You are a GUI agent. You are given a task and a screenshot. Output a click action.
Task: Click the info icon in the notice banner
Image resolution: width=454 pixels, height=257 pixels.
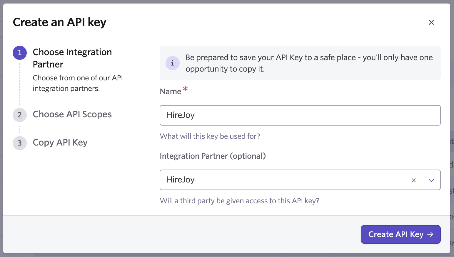click(173, 63)
